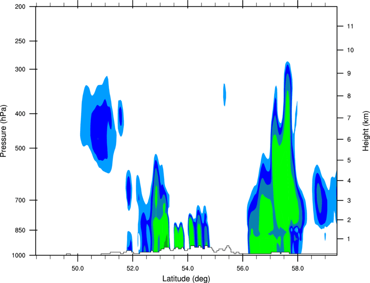Select the 500 pressure tick label

coord(20,148)
